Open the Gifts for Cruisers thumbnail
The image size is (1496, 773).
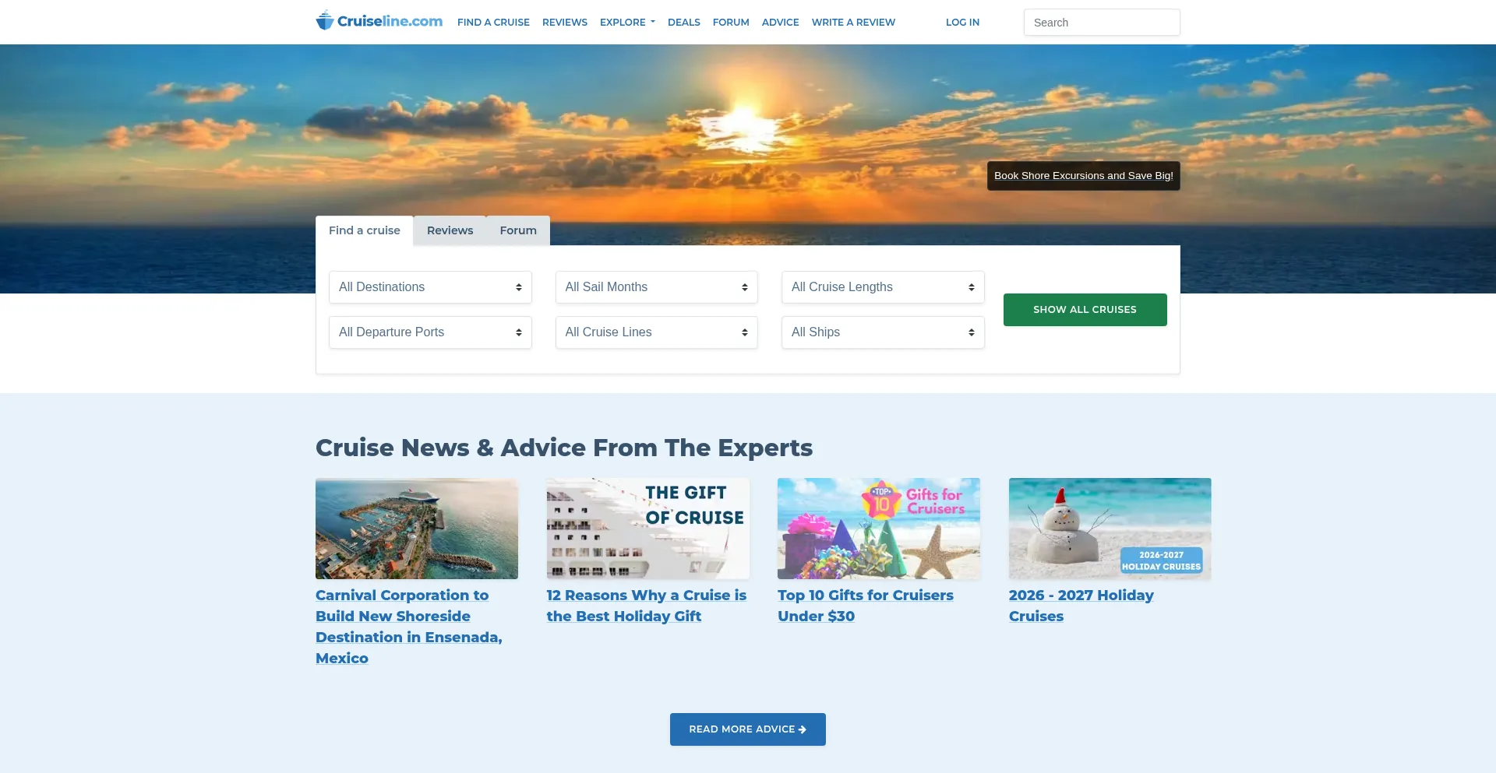coord(878,529)
